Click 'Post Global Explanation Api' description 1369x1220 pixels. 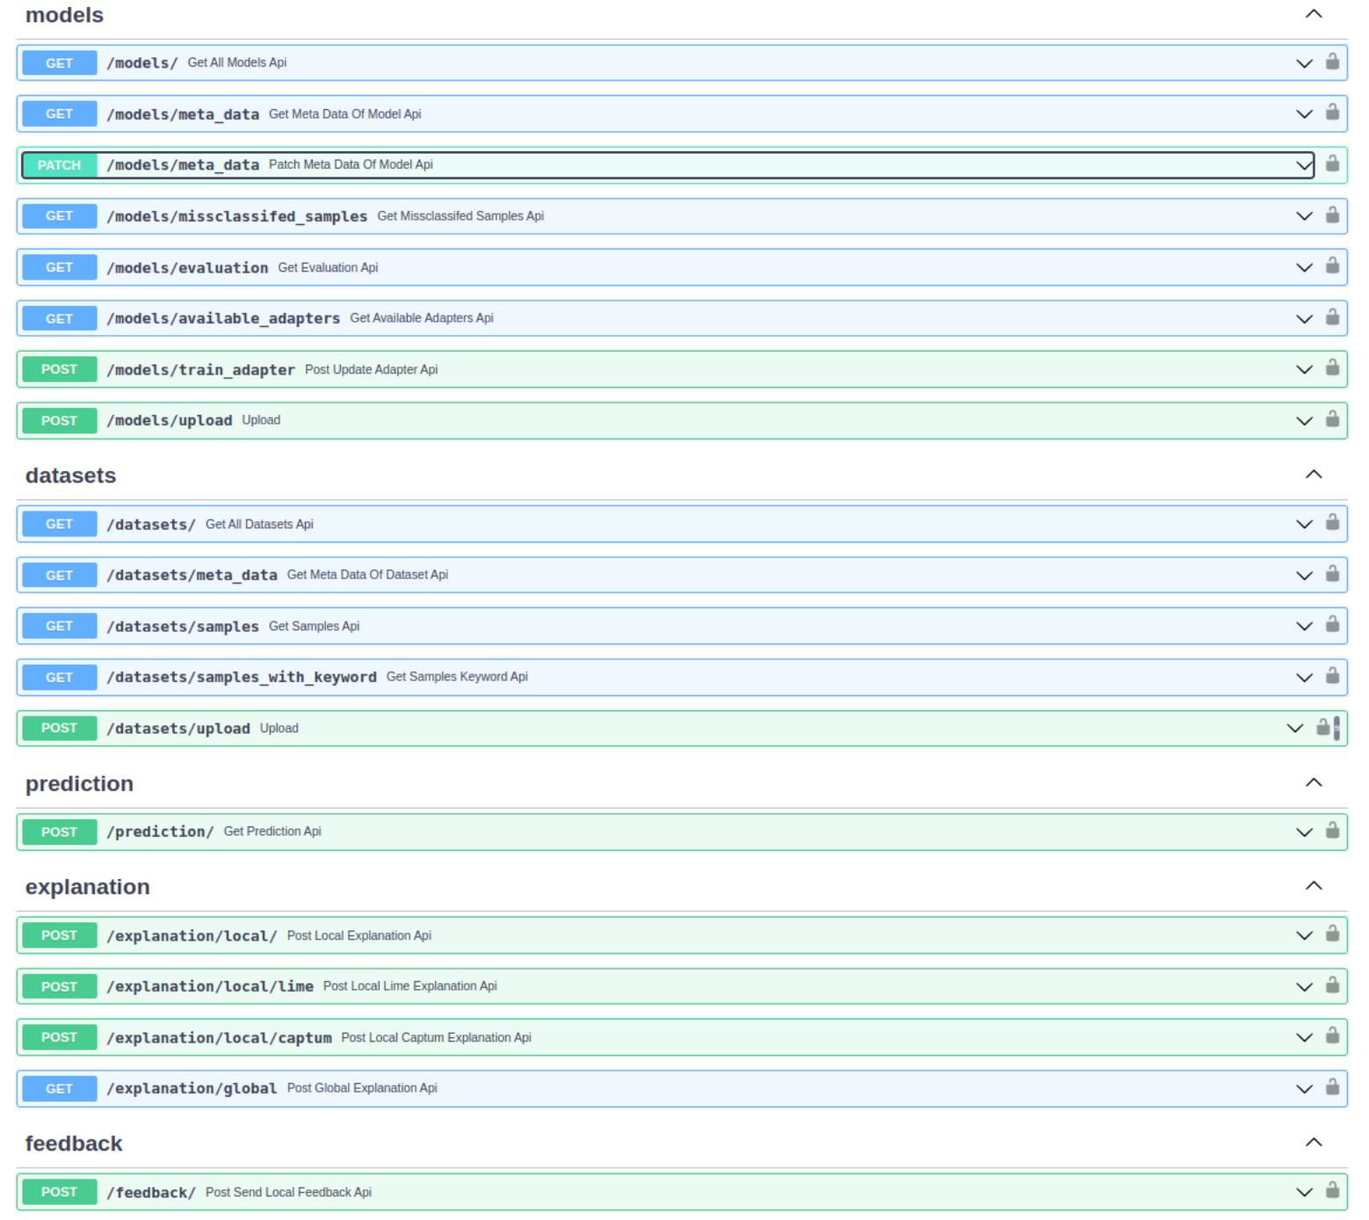click(362, 1088)
